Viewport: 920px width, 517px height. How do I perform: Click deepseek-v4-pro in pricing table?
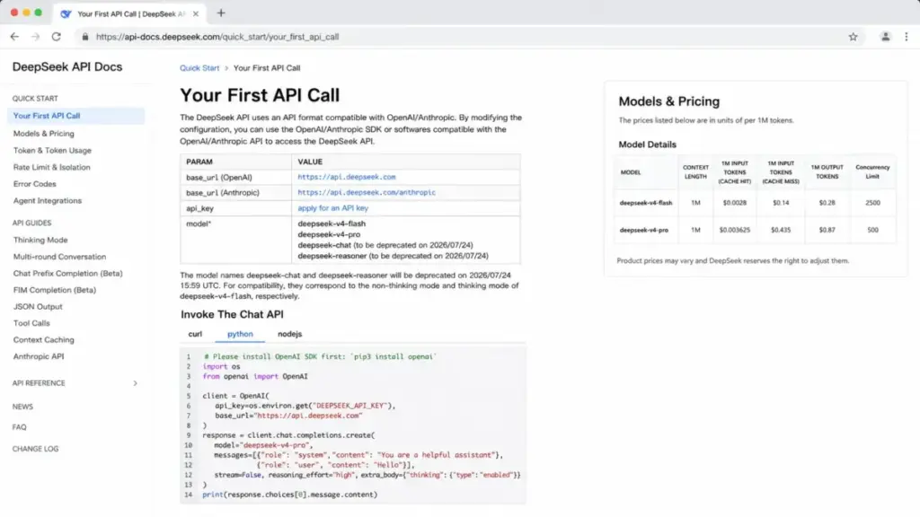pos(643,230)
